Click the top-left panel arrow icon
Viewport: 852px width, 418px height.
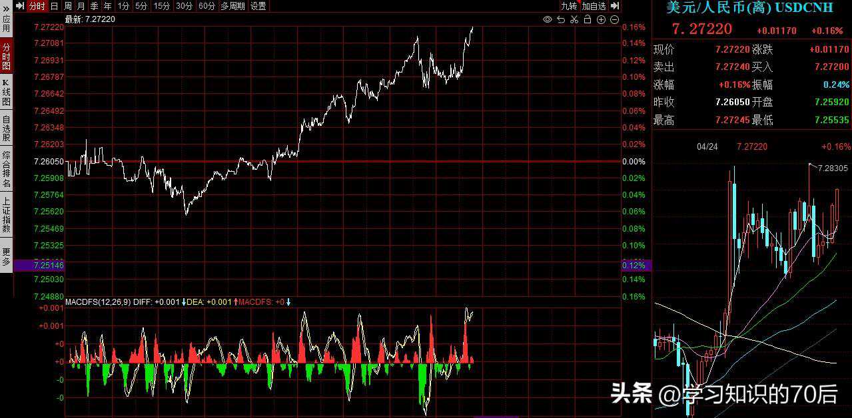coord(20,6)
